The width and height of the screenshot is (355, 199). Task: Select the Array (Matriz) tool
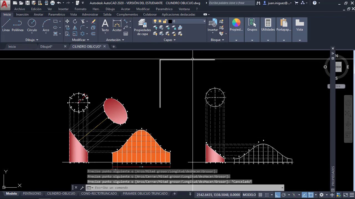click(x=83, y=34)
